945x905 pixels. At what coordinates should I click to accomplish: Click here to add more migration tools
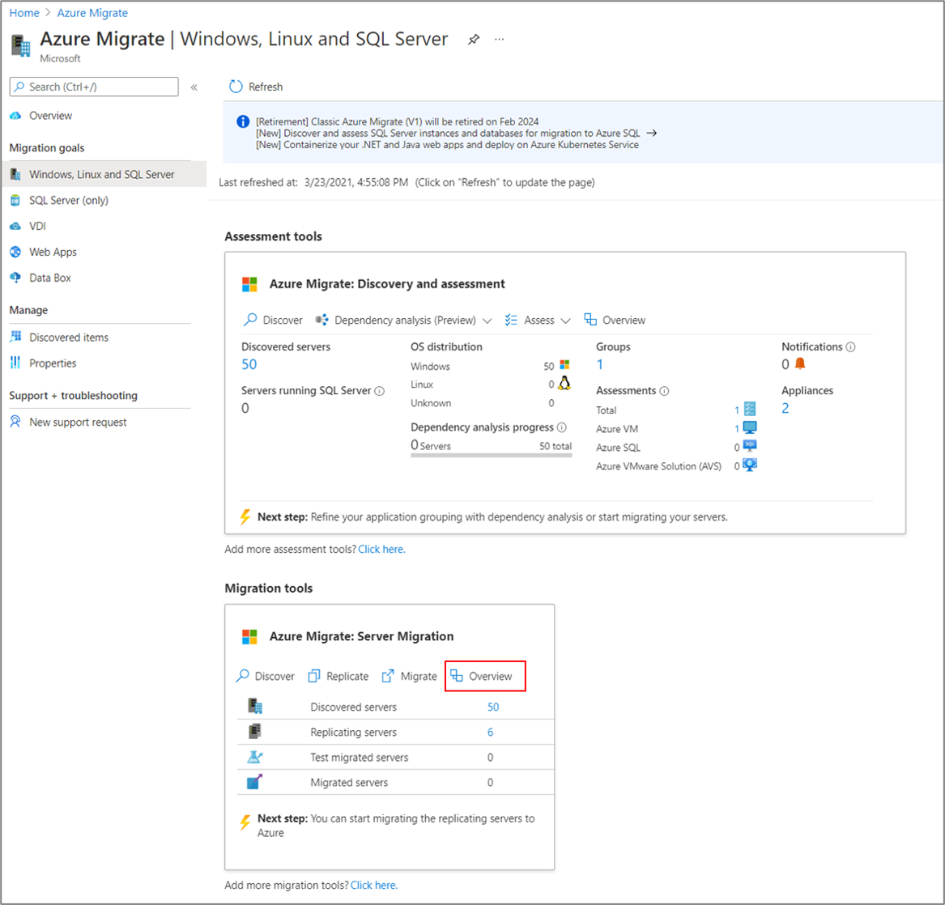(374, 885)
